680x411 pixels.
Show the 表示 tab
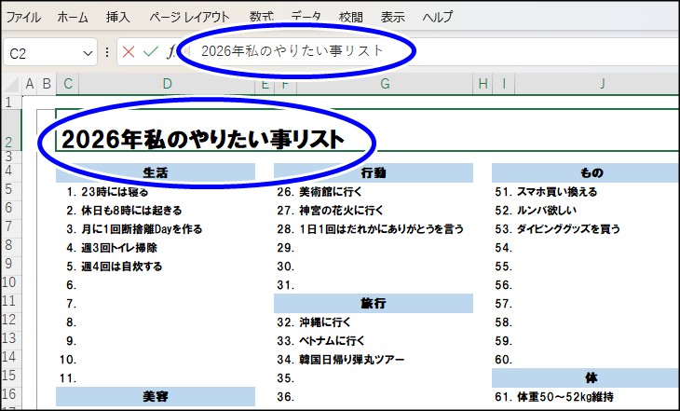click(393, 18)
